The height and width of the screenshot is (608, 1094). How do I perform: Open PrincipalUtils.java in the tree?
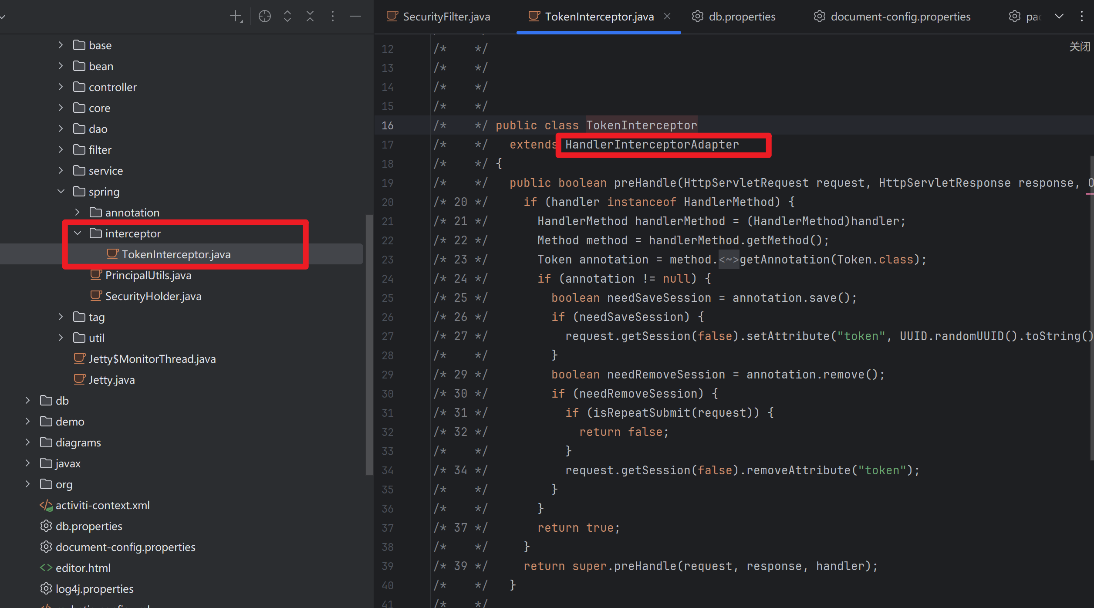pyautogui.click(x=148, y=275)
